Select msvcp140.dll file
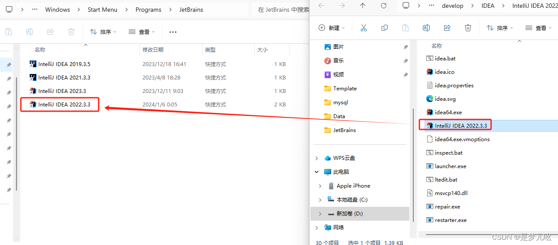558x245 pixels. [x=447, y=193]
